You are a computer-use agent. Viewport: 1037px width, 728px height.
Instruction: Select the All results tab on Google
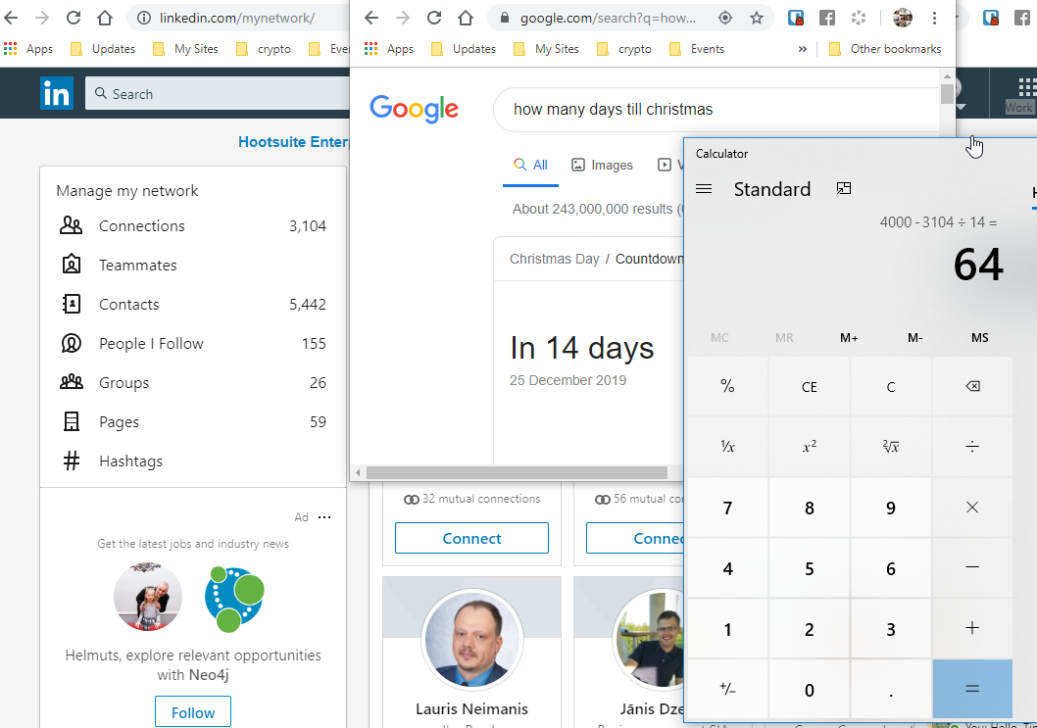point(530,165)
